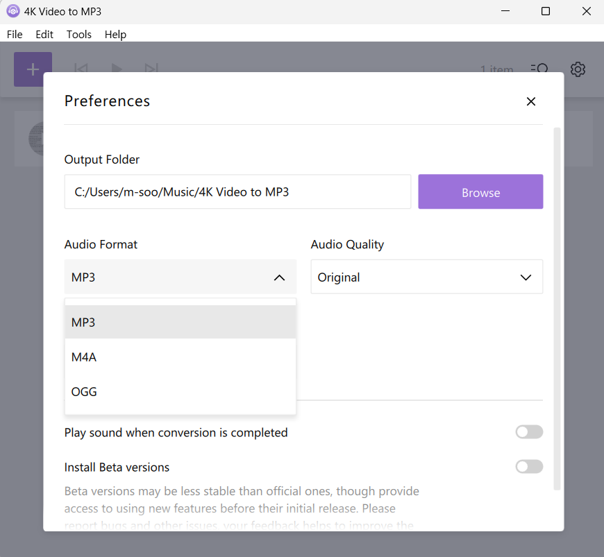Image resolution: width=604 pixels, height=557 pixels.
Task: Open the Edit menu
Action: pyautogui.click(x=44, y=34)
